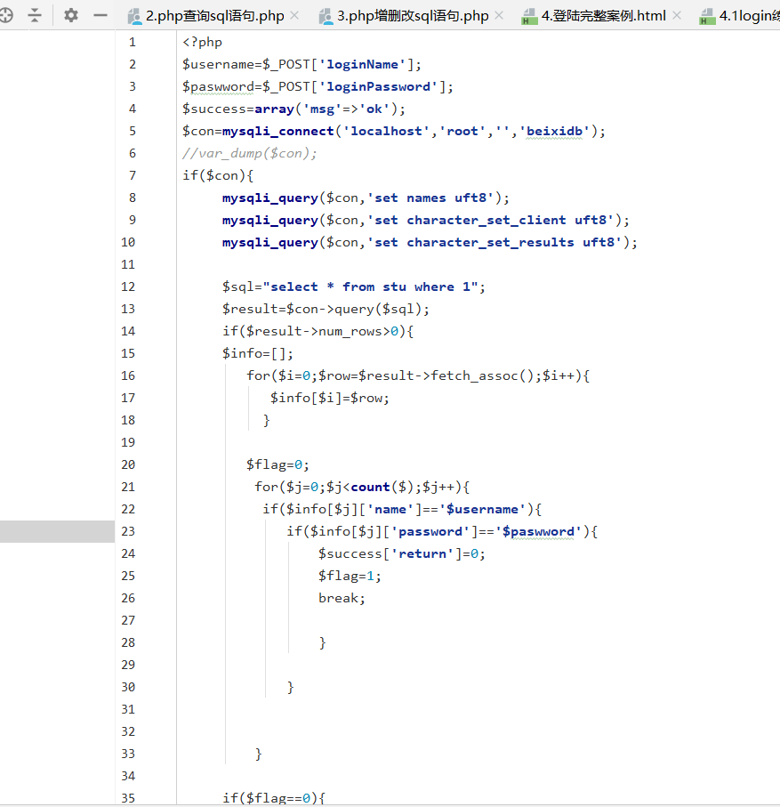Click the PHP file icon on 3.php tab
The width and height of the screenshot is (780, 807).
[326, 17]
